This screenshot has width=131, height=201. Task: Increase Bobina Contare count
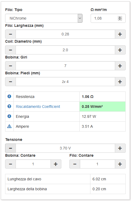(56, 164)
